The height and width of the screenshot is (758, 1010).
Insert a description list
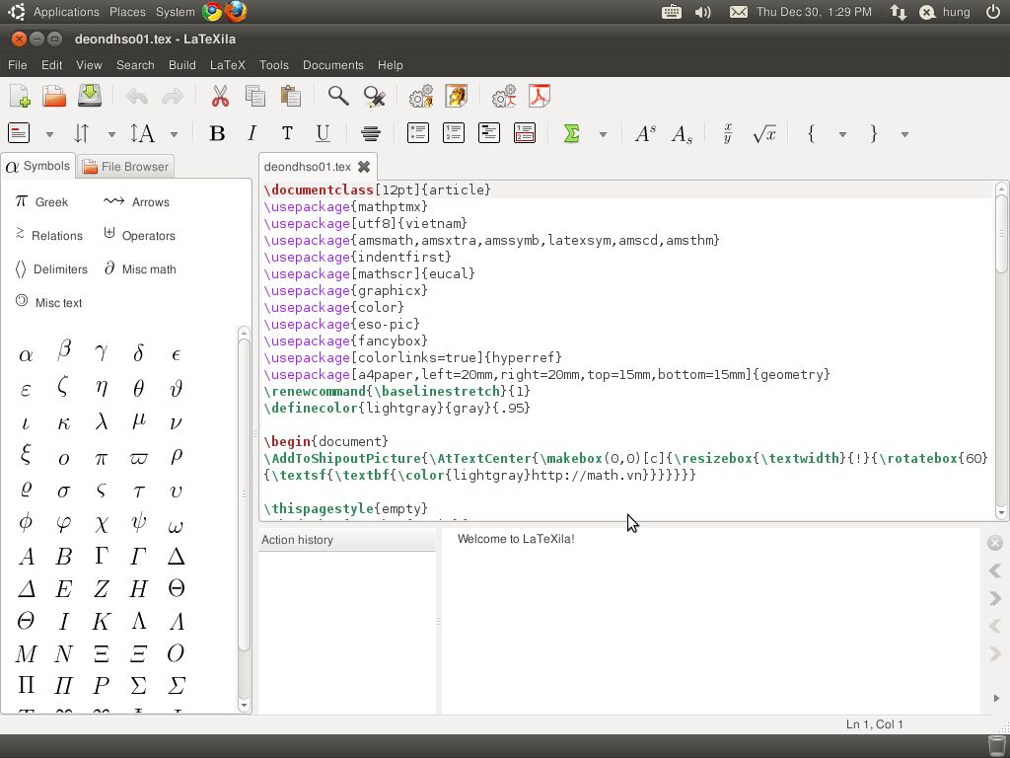(x=489, y=133)
